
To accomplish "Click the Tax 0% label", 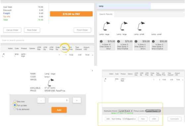I will pos(7,17).
